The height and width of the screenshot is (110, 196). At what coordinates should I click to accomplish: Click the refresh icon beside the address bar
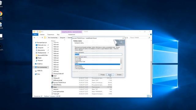(127, 38)
